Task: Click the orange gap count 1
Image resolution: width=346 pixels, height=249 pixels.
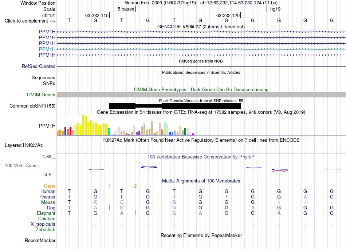Action: (109, 186)
